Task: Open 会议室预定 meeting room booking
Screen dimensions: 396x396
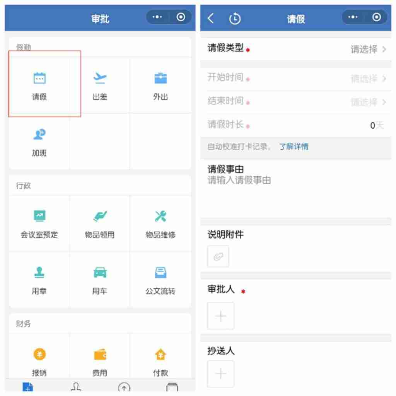Action: coord(39,224)
